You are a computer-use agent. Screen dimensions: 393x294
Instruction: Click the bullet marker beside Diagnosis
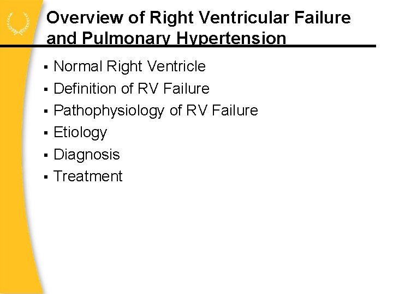[x=47, y=155]
